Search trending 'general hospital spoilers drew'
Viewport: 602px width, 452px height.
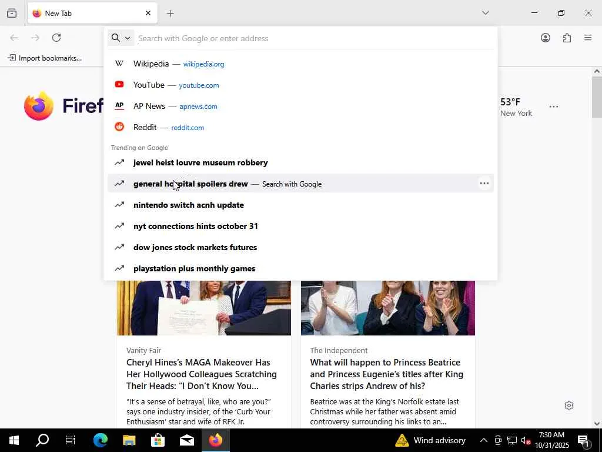click(300, 184)
